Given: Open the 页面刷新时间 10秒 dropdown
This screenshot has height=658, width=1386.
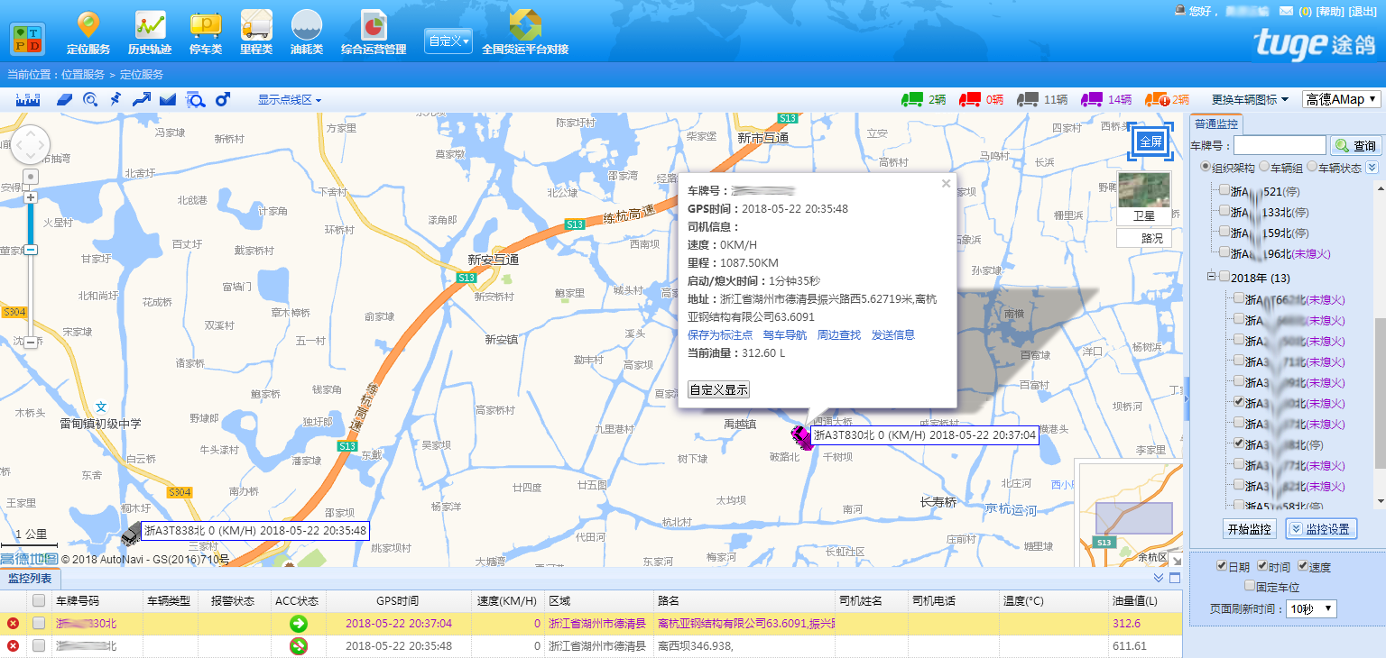Looking at the screenshot, I should coord(1311,609).
